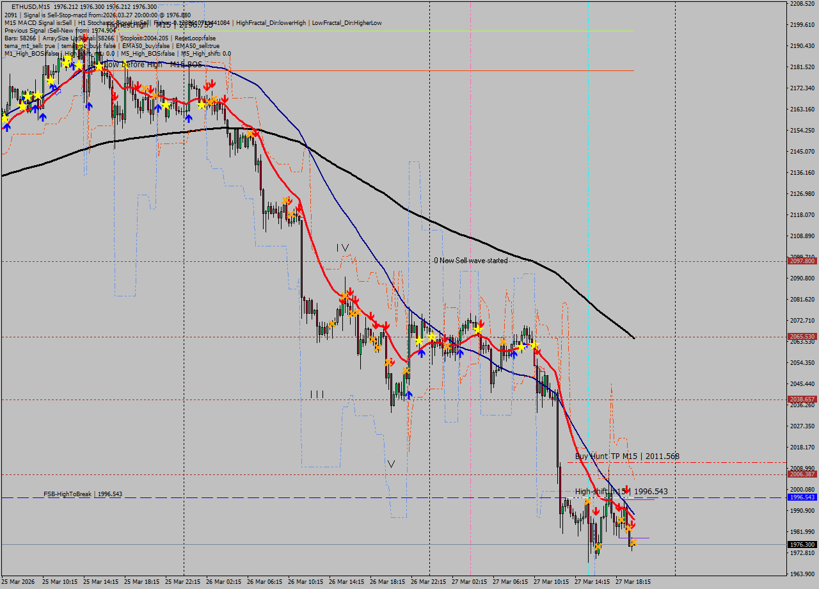The height and width of the screenshot is (589, 819).
Task: Click the red 2065.530 price tag
Action: tap(802, 337)
